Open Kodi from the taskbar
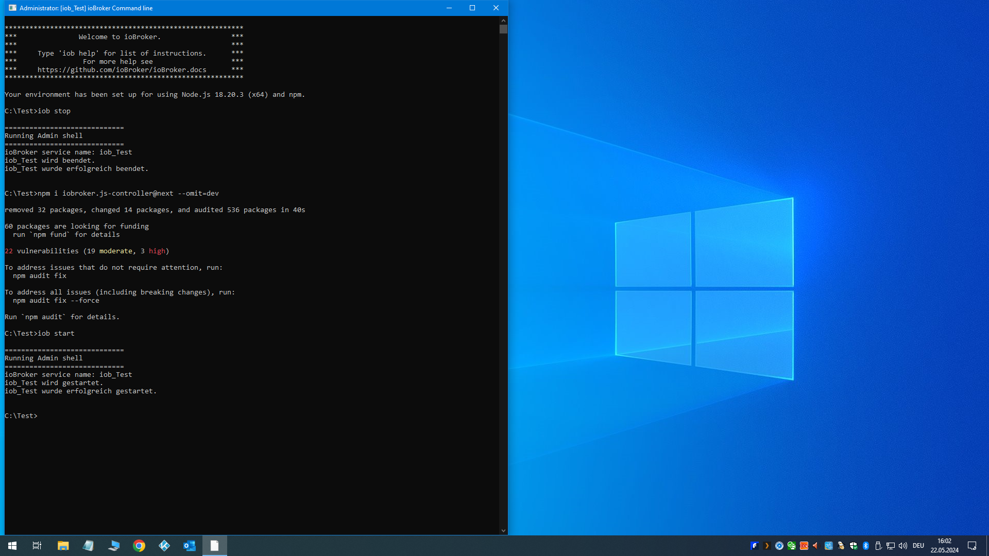 164,546
